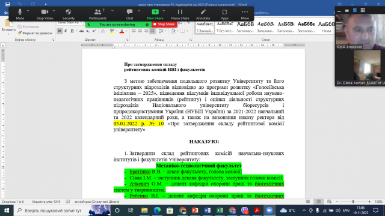Toggle strikethrough (abc) formatting
This screenshot has height=216, width=385.
pos(82,31)
